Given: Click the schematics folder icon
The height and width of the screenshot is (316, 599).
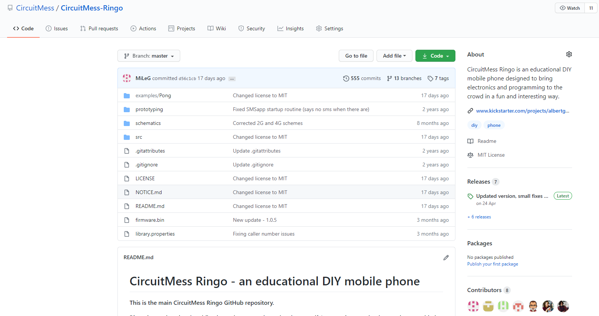Looking at the screenshot, I should [x=127, y=123].
